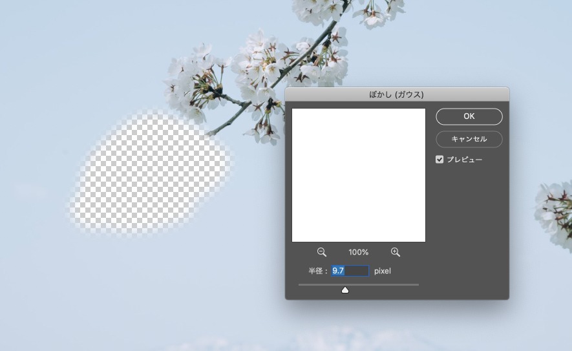Click the 100% zoom level label
The width and height of the screenshot is (572, 351).
[358, 252]
